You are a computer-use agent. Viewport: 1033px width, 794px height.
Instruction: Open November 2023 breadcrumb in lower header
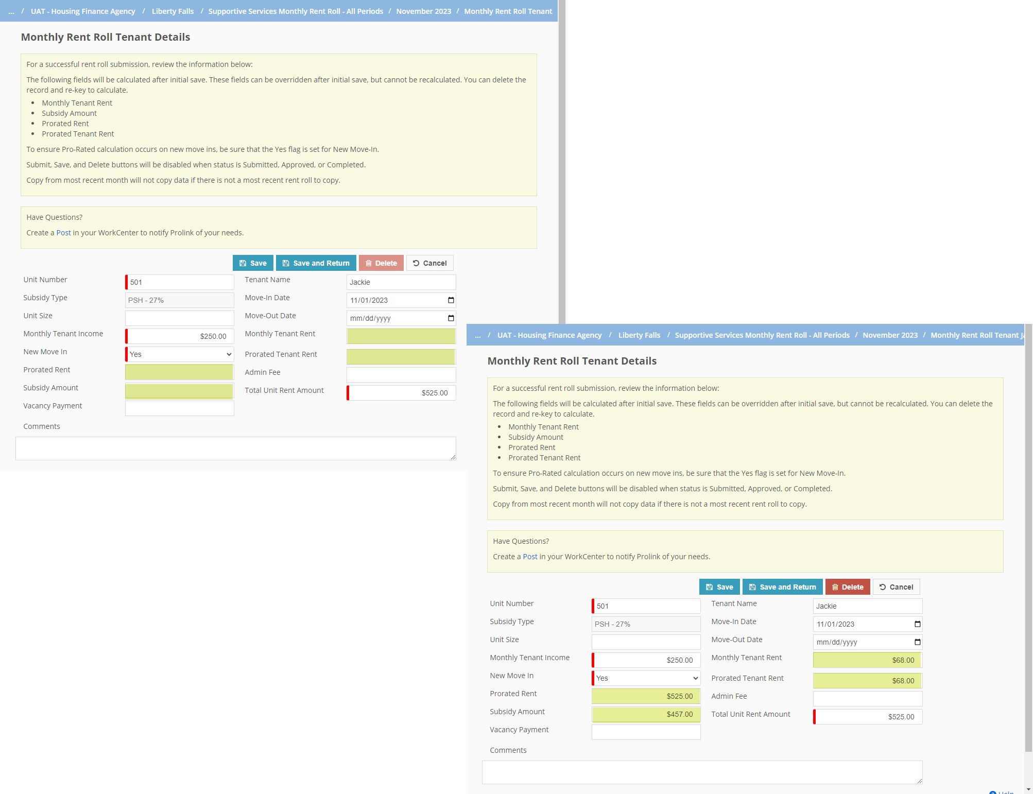point(890,335)
